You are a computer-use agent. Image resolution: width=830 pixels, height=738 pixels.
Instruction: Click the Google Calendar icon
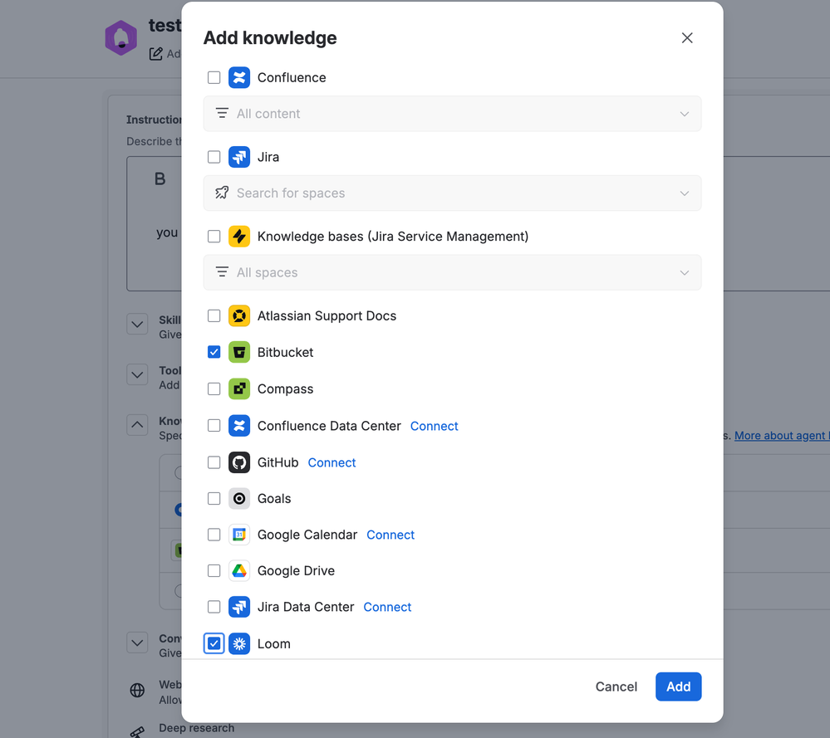[x=239, y=535]
